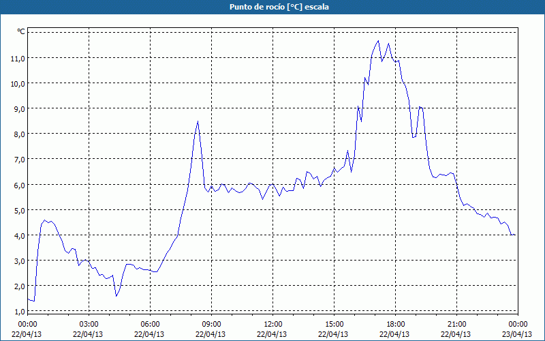Click the 22/04/13 date under 12:00
Viewport: 545px width, 341px height.
[272, 334]
